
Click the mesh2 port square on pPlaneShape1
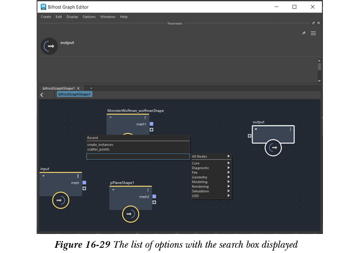coord(154,196)
